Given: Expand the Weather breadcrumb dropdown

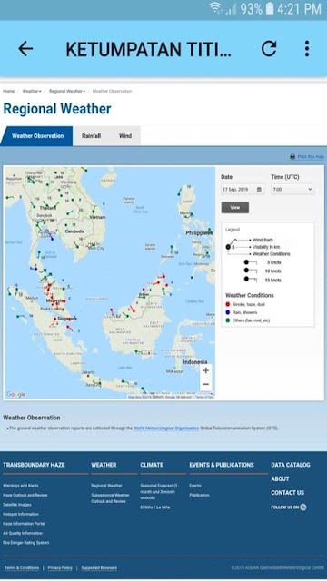Looking at the screenshot, I should [x=32, y=91].
